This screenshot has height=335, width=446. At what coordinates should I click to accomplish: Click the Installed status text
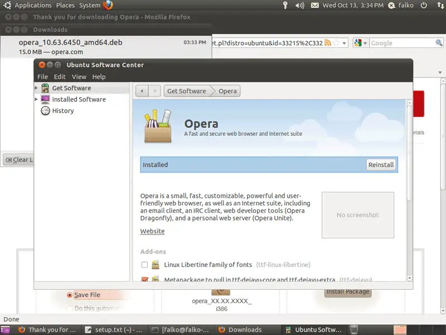pos(156,165)
